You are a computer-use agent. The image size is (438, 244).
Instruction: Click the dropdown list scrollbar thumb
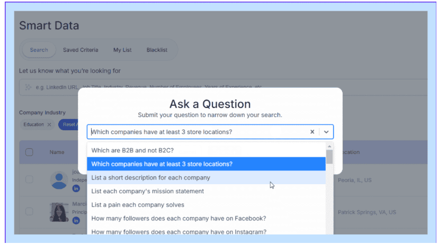point(329,157)
